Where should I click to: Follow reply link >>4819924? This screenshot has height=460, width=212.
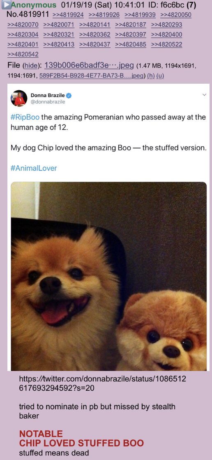click(68, 15)
